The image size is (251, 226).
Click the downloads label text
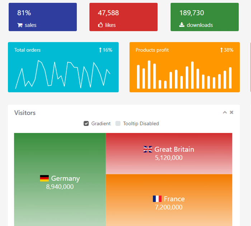(x=200, y=25)
